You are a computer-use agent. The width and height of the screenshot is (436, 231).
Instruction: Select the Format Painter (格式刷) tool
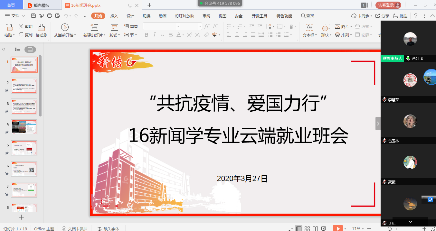click(41, 31)
